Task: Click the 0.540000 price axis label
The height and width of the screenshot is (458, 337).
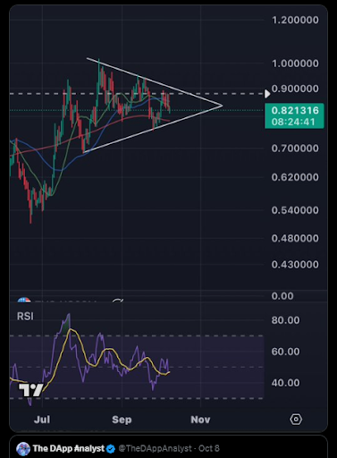Action: click(295, 210)
